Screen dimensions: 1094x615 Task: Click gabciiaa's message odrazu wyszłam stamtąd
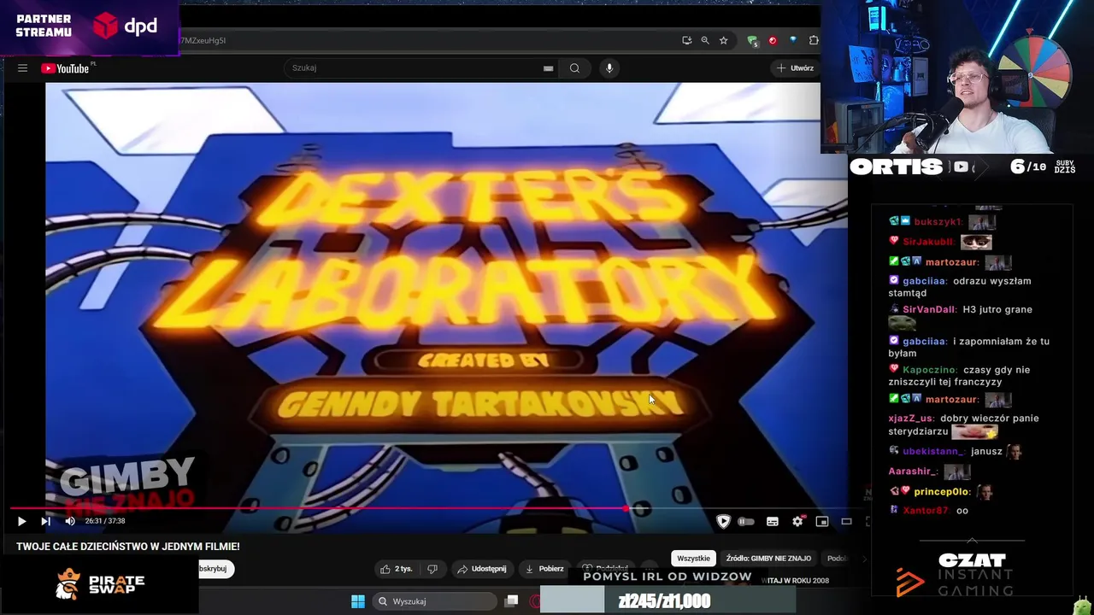click(960, 287)
